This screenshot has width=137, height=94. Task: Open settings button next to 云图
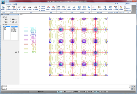tap(16, 22)
